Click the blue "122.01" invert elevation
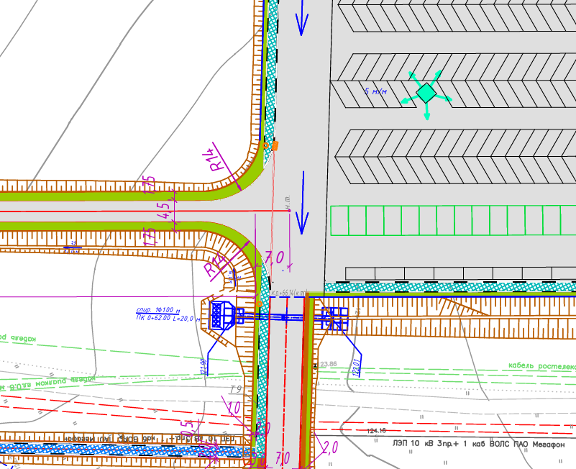This screenshot has height=469, width=576. coord(355,367)
